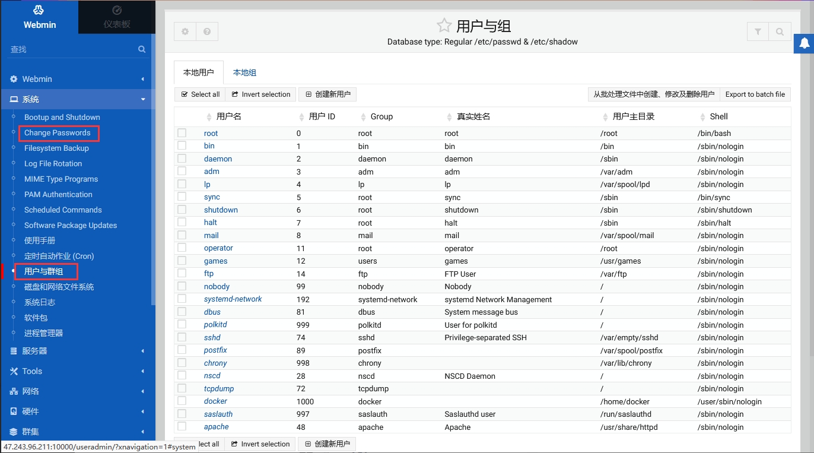Check the box beside apache user
This screenshot has height=453, width=814.
pyautogui.click(x=182, y=426)
